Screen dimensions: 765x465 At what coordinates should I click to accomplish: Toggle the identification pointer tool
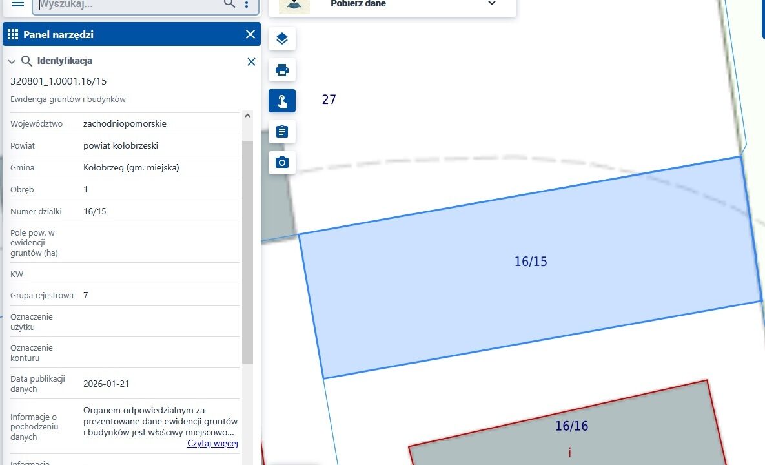pos(282,101)
